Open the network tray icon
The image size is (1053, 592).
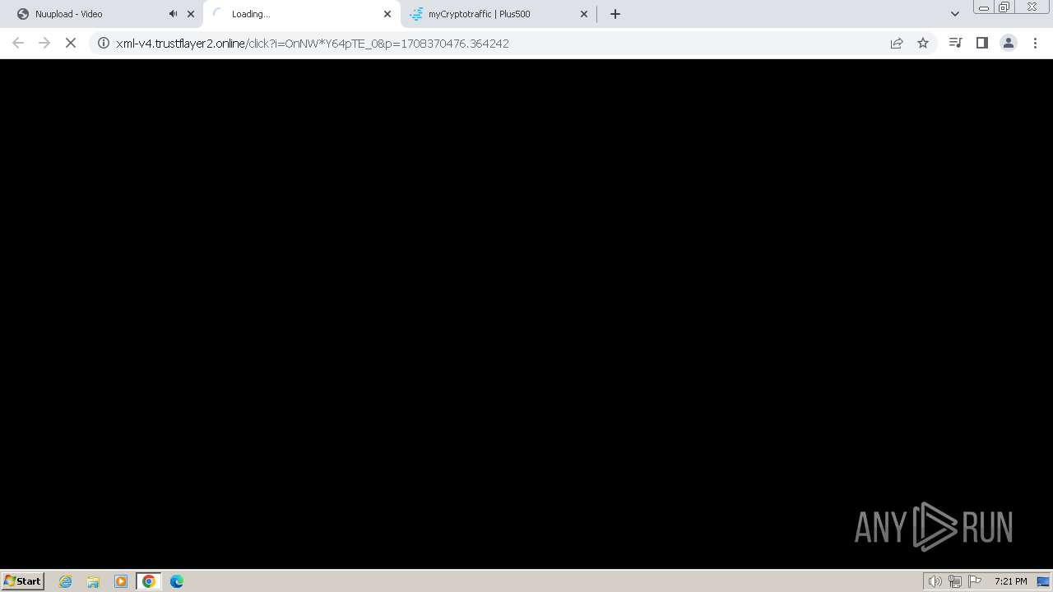(x=955, y=581)
